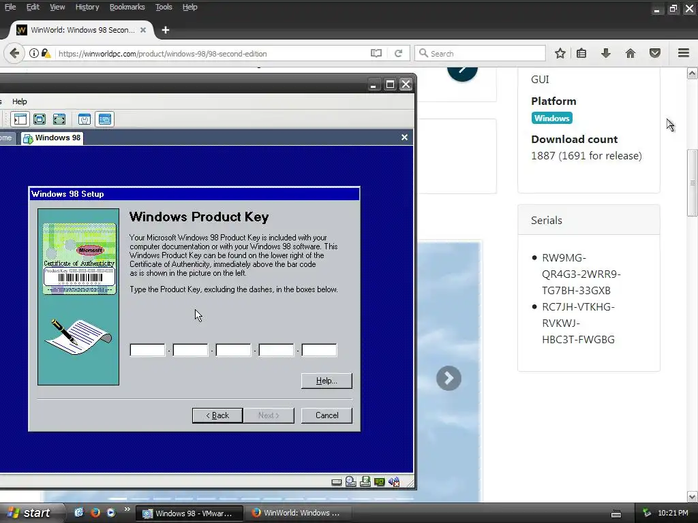The image size is (698, 523).
Task: Switch to Windows 98 - VMware taskbar button
Action: (189, 513)
